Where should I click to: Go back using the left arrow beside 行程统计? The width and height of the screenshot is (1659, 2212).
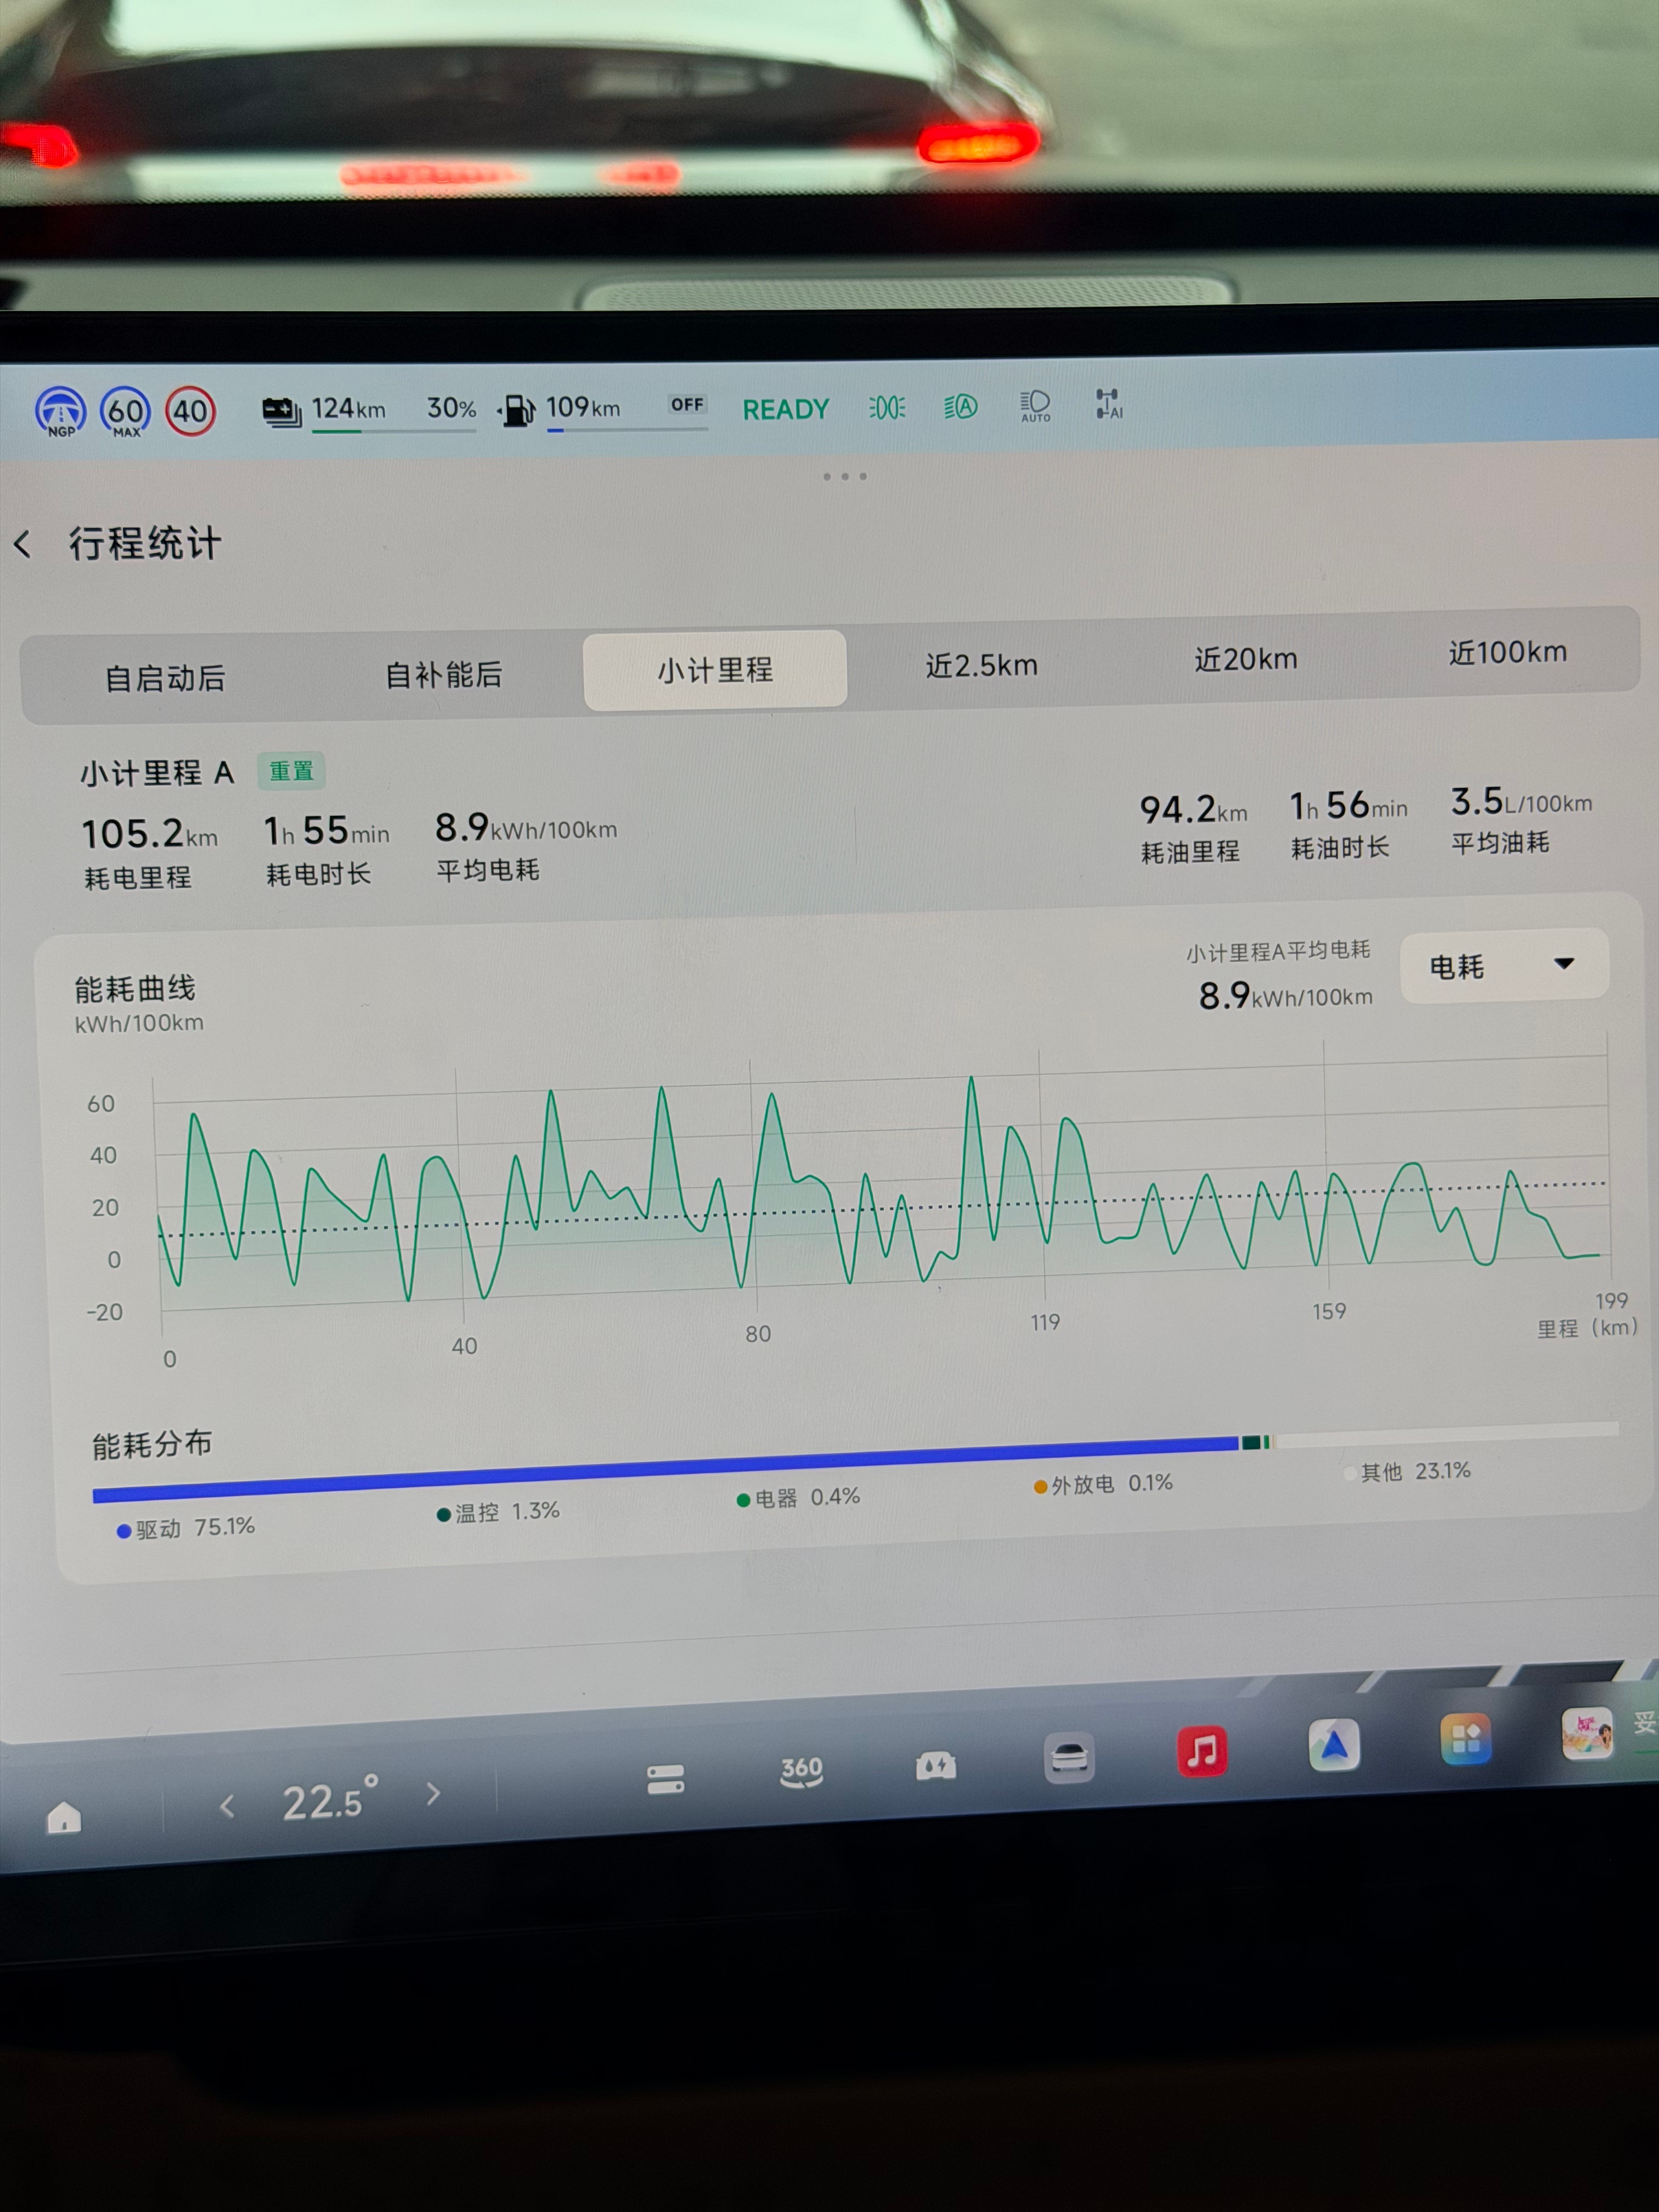[23, 545]
